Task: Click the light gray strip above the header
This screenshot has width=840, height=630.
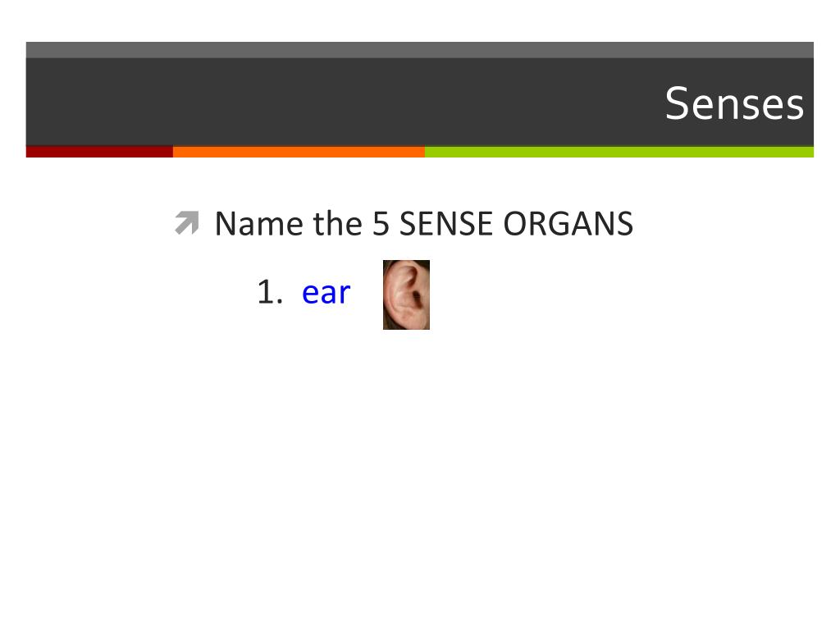Action: coord(420,50)
